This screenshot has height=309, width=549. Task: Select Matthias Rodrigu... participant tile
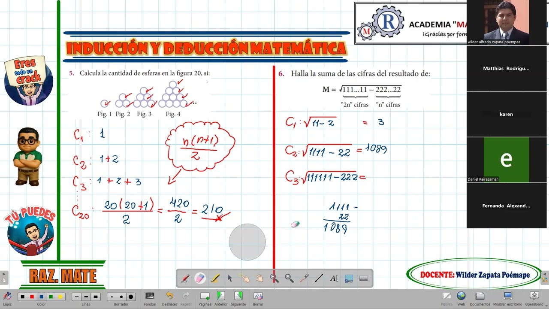[x=507, y=68]
